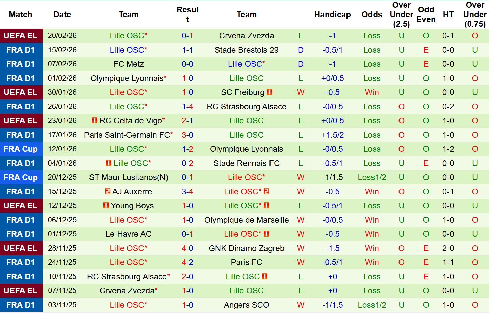Click the 3-4 result of the Auxerre match
The height and width of the screenshot is (313, 489).
[x=187, y=192]
